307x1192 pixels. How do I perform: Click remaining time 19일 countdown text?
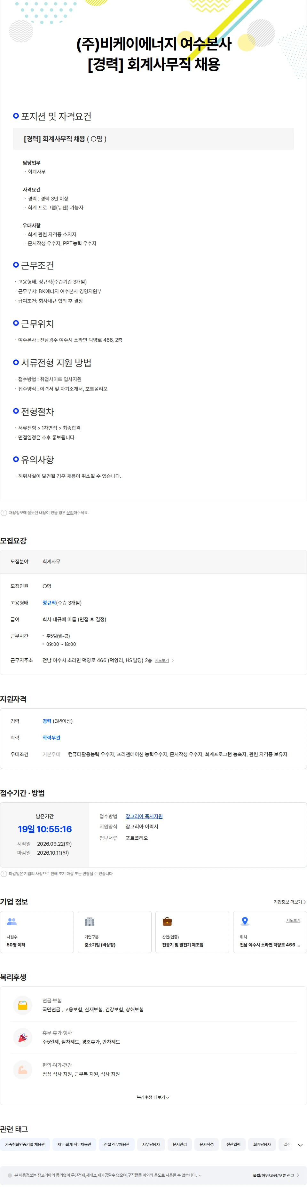tap(45, 829)
